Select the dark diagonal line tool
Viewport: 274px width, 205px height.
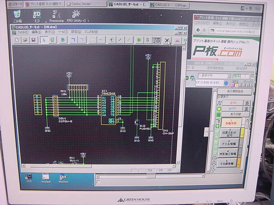(120, 40)
